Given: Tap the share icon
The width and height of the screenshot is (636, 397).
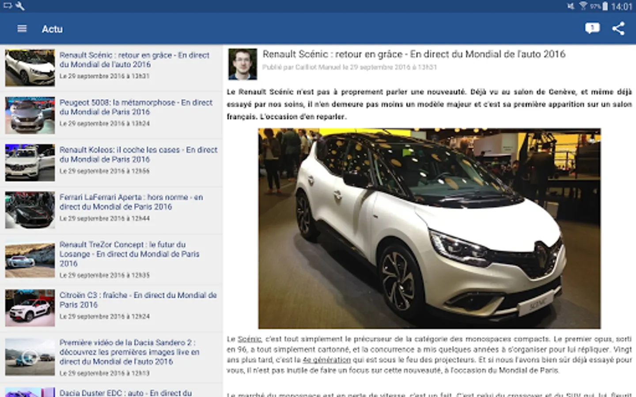Looking at the screenshot, I should point(618,29).
